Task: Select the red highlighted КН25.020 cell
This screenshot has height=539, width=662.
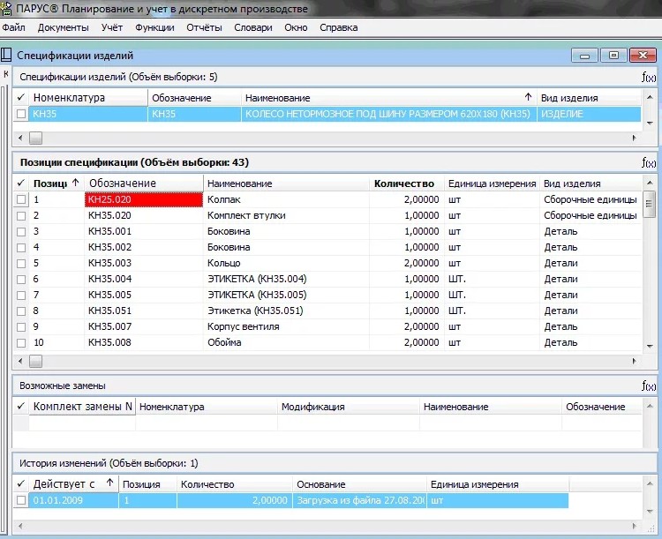Action: (x=144, y=200)
